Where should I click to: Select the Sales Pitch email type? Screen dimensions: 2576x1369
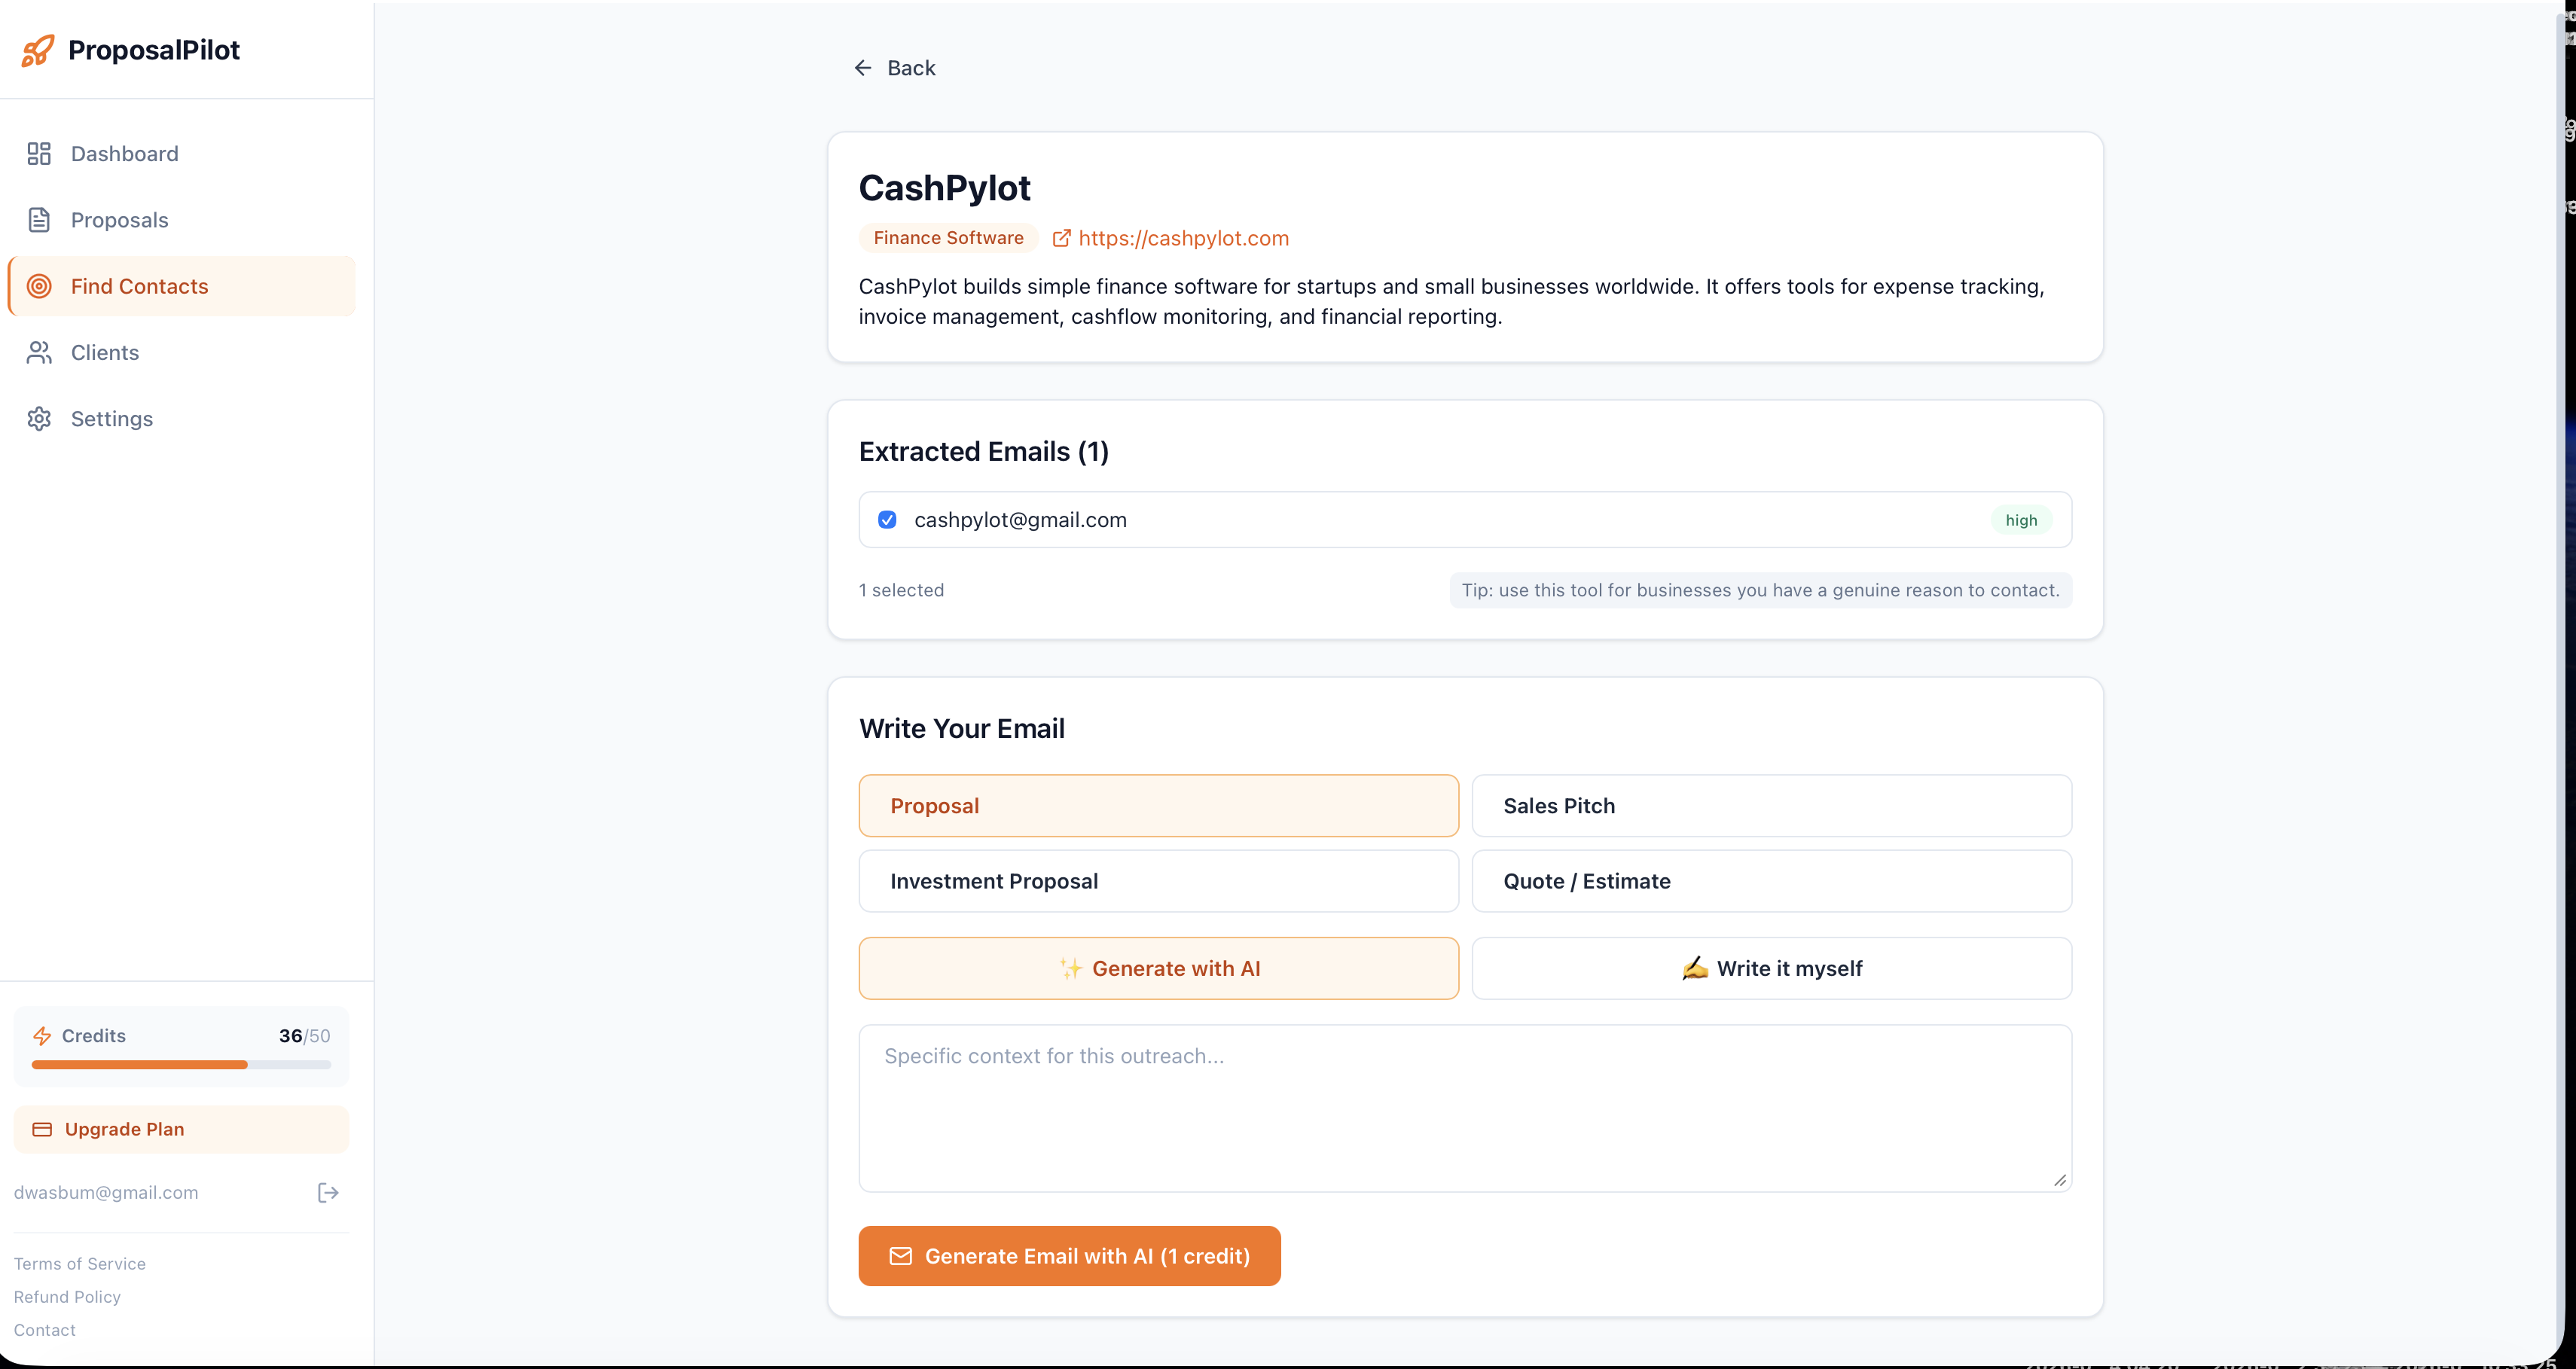point(1771,806)
